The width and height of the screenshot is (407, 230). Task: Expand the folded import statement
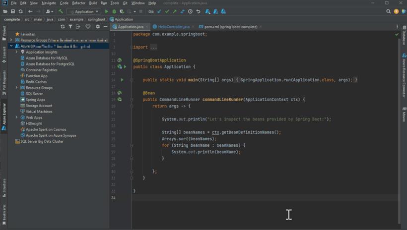pyautogui.click(x=153, y=47)
